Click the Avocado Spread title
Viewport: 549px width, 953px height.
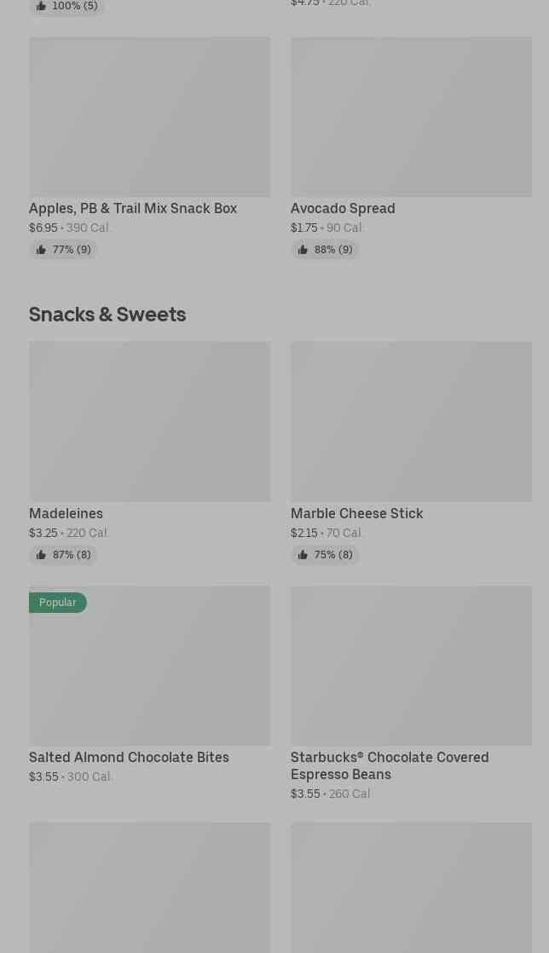click(343, 208)
